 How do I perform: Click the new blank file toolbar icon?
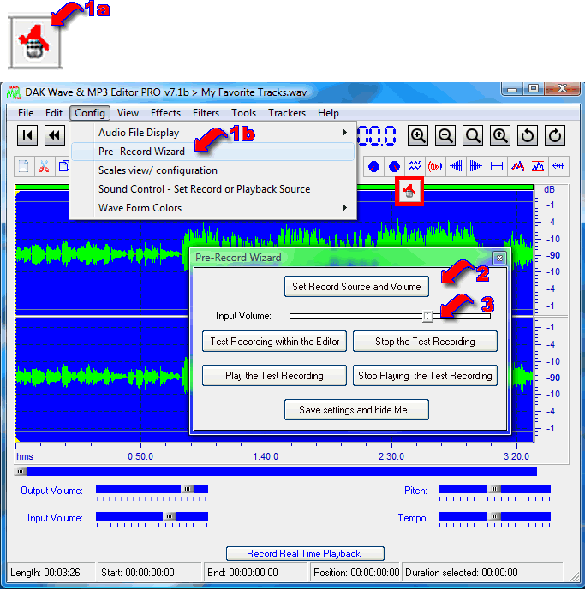click(x=24, y=166)
